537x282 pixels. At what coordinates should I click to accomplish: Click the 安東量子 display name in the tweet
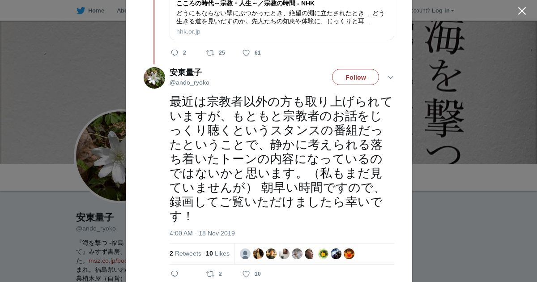pos(186,73)
